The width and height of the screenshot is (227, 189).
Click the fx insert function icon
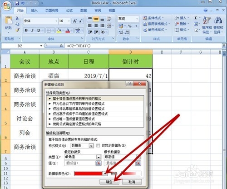tap(61, 46)
